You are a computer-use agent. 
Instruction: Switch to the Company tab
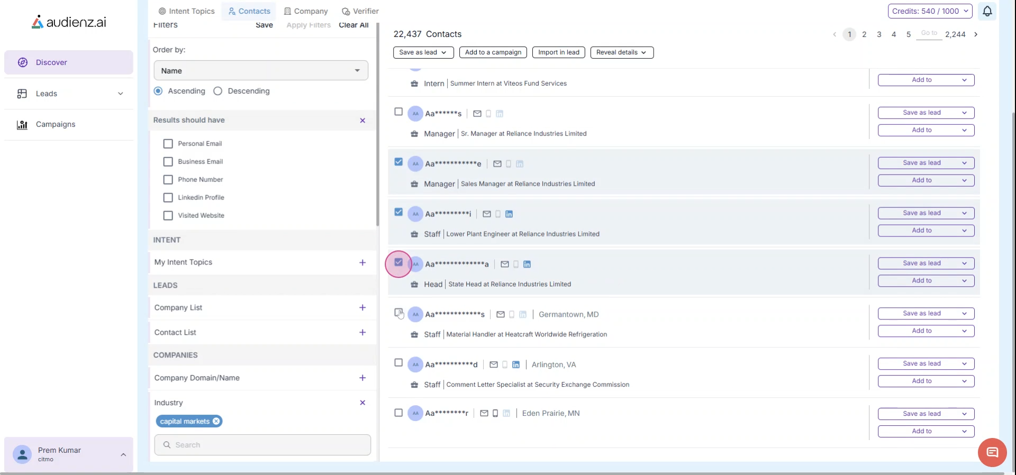[306, 11]
